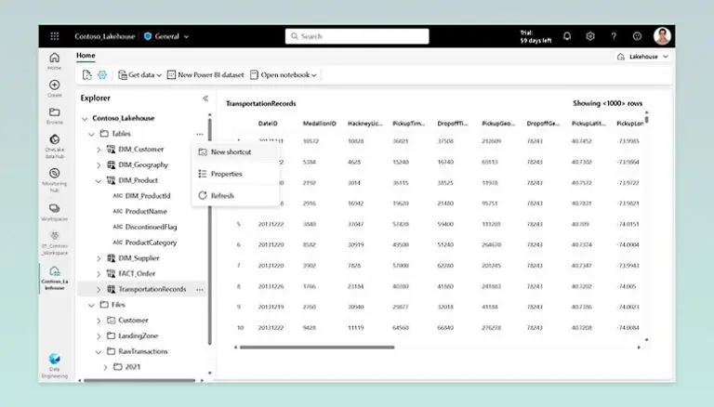Open the app launcher waffle icon

click(x=55, y=36)
